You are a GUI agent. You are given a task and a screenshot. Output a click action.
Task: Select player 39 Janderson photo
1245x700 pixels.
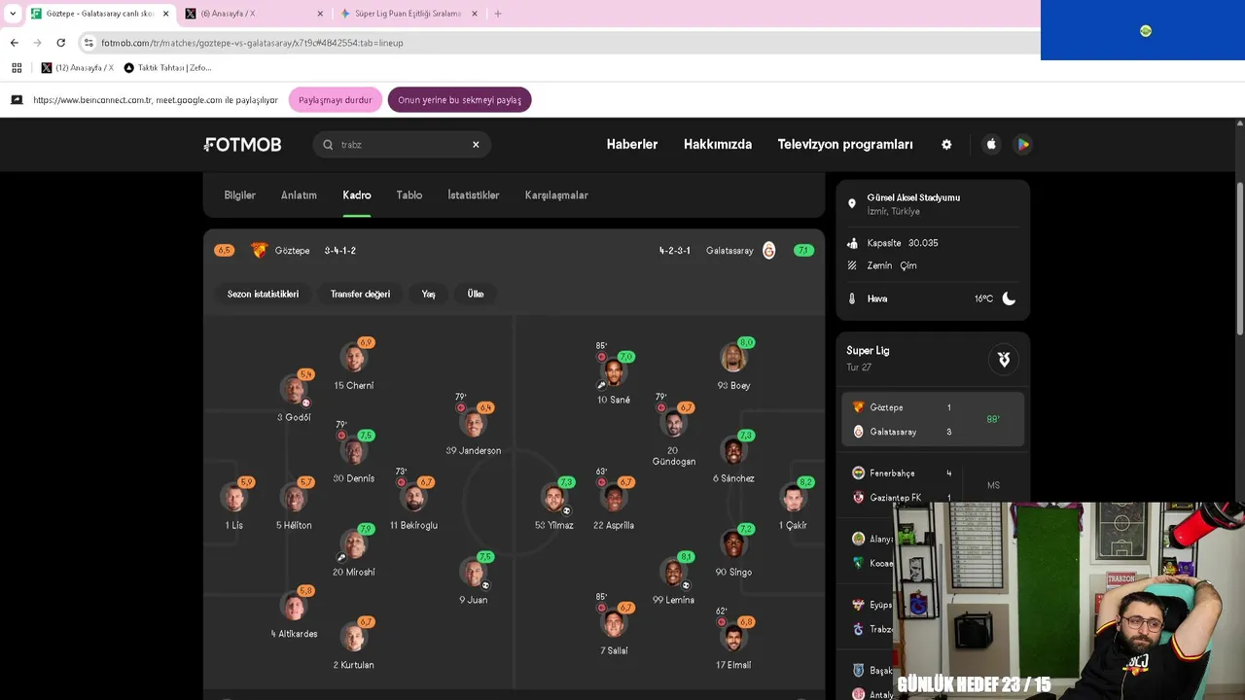pos(473,423)
